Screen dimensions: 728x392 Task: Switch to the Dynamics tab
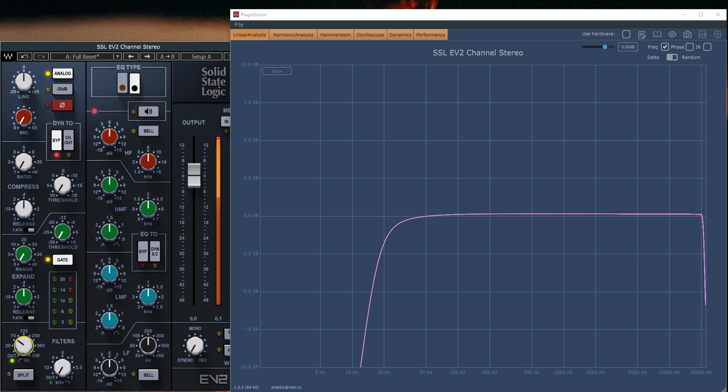click(400, 35)
